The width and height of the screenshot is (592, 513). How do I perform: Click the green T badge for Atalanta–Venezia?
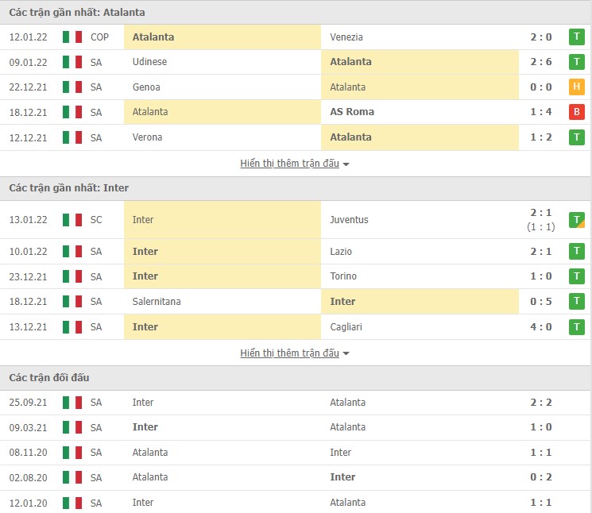click(576, 37)
